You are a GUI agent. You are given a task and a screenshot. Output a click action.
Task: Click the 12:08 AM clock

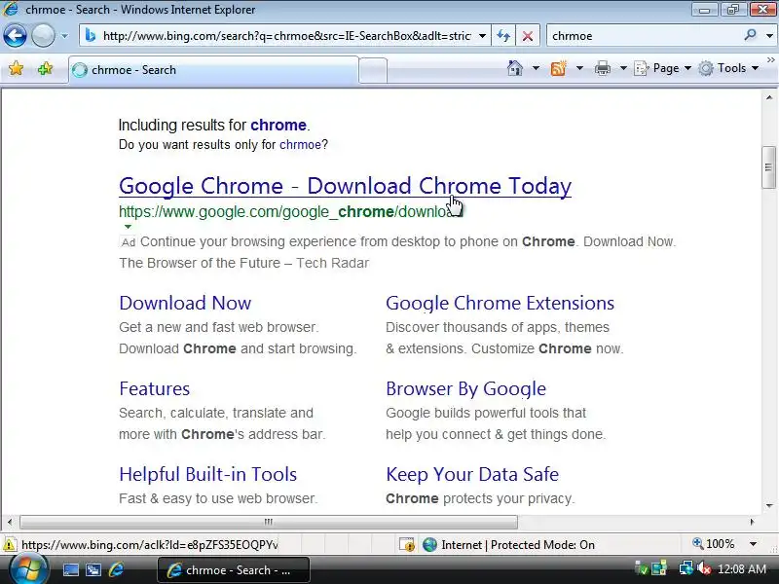pos(742,568)
